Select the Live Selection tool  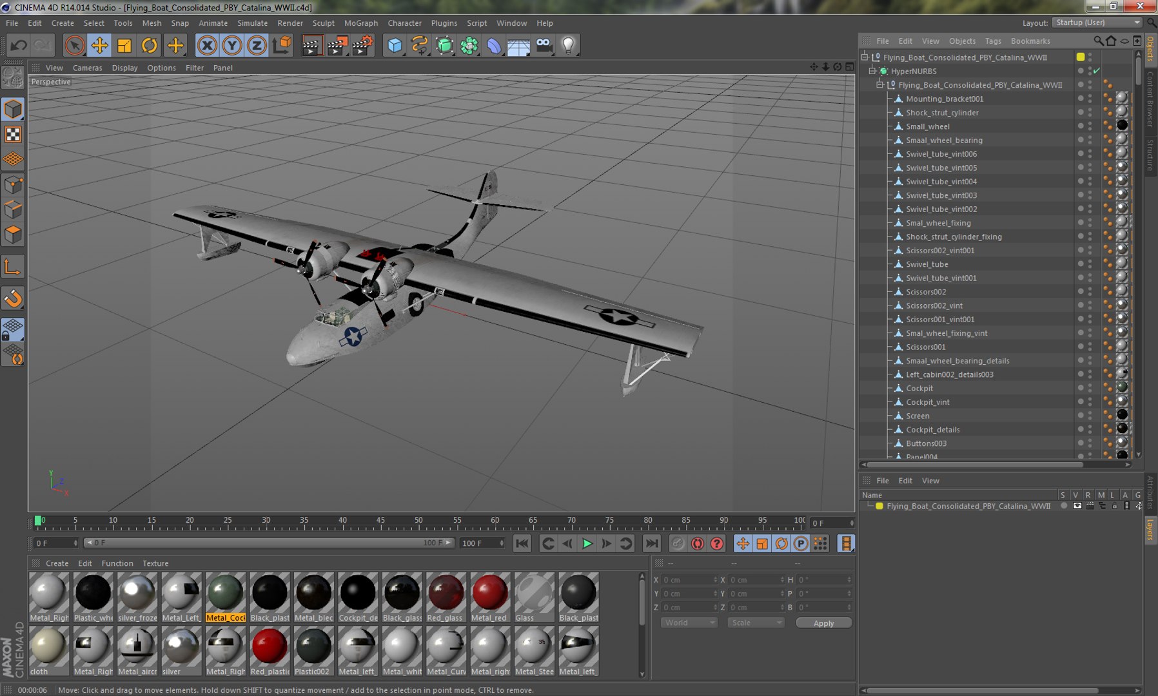tap(75, 45)
